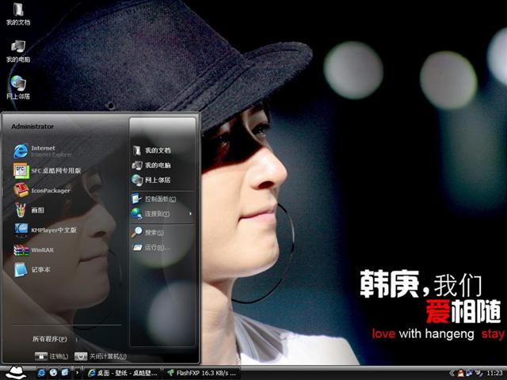Click blue tray icon next to QQ
507x380 pixels.
(470, 373)
